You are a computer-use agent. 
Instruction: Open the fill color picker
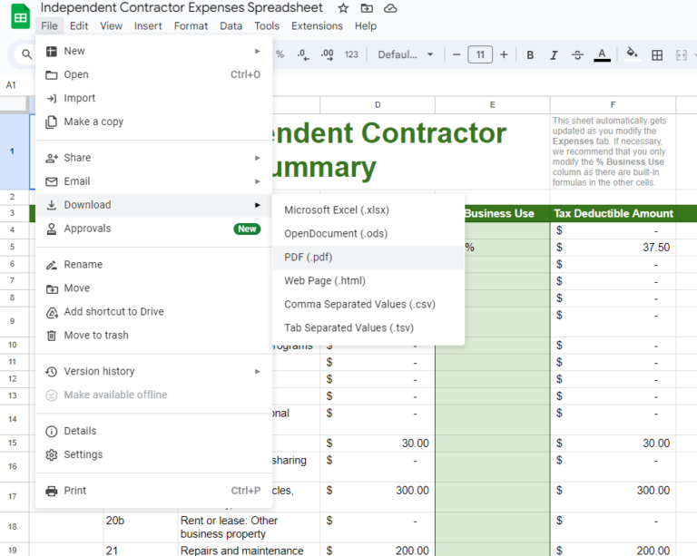point(632,54)
